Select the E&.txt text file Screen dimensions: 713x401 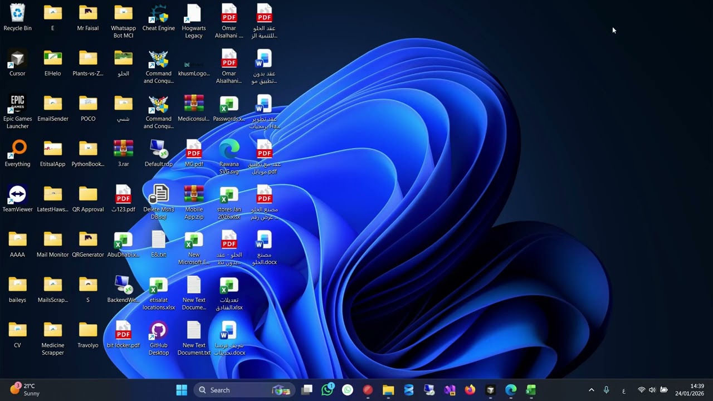pyautogui.click(x=159, y=244)
